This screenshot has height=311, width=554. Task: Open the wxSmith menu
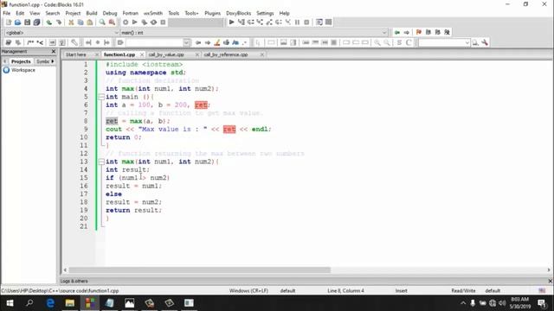(x=153, y=13)
